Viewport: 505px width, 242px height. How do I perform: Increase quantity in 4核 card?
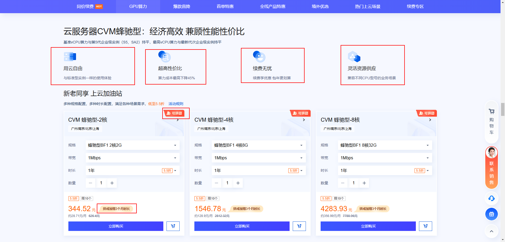pos(238,183)
